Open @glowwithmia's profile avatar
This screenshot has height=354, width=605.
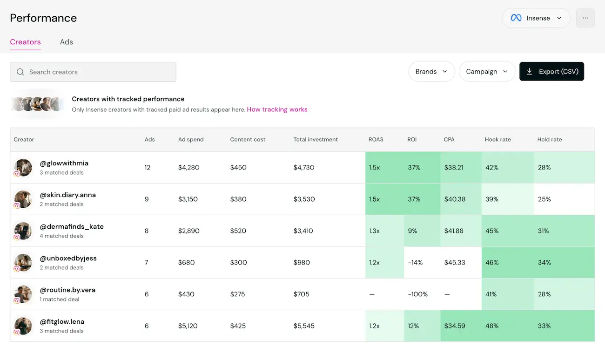[23, 167]
